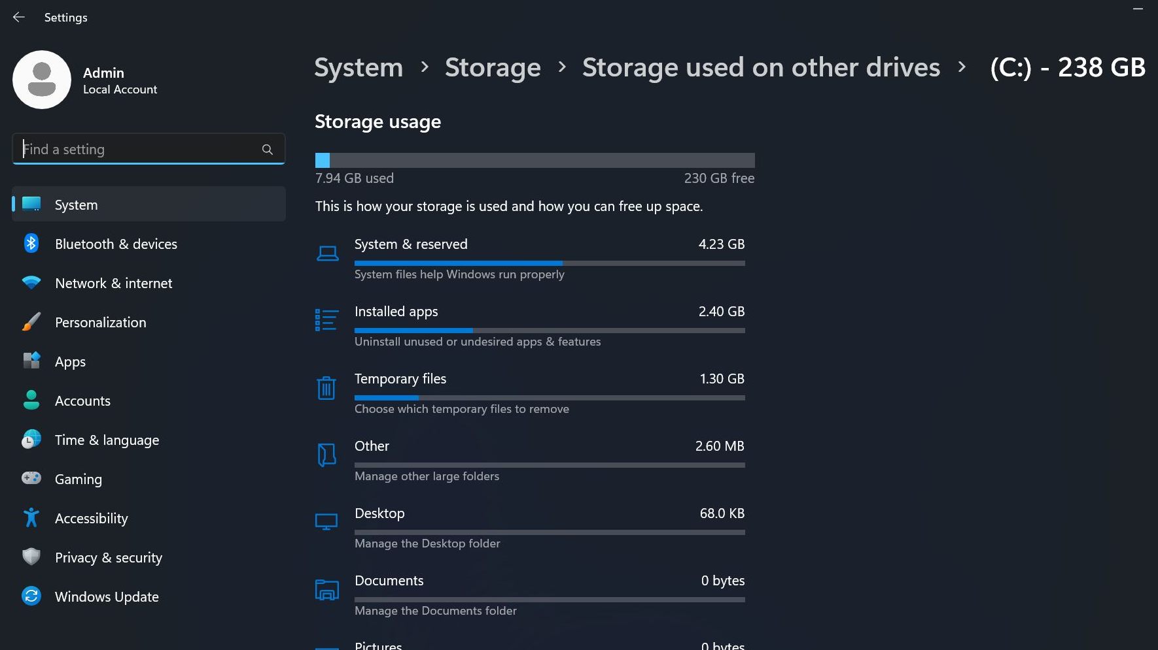Click the Desktop monitor icon
The width and height of the screenshot is (1158, 650).
tap(326, 521)
